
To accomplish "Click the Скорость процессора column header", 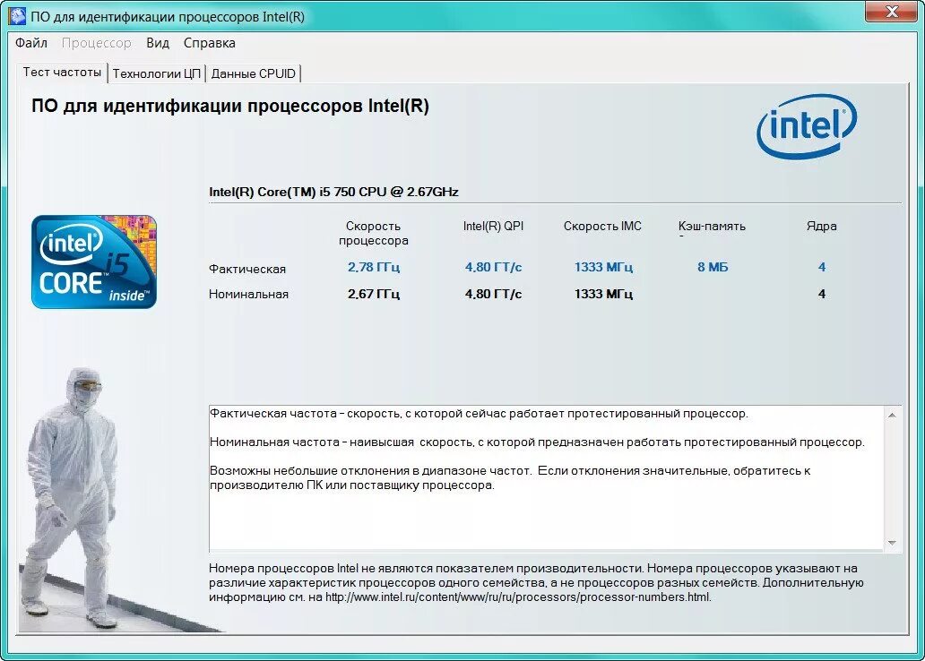I will [x=374, y=233].
